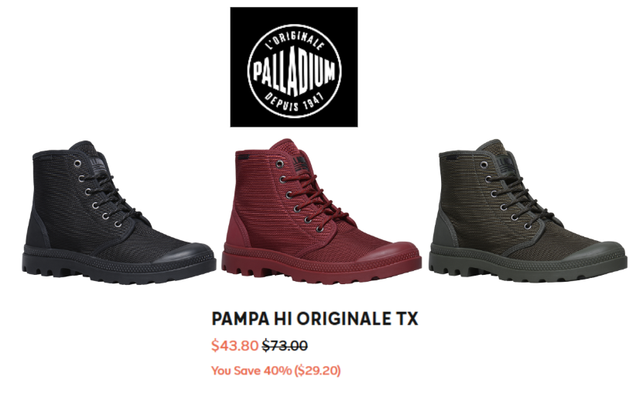Click the You Save 40% ($29.20) text

(275, 371)
